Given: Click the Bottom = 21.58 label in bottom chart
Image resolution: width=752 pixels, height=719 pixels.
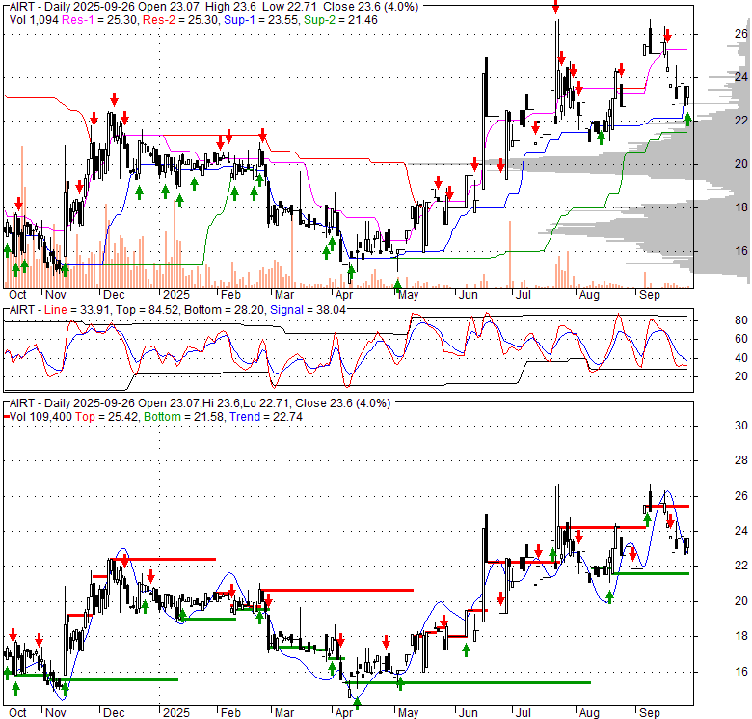Looking at the screenshot, I should [x=184, y=417].
